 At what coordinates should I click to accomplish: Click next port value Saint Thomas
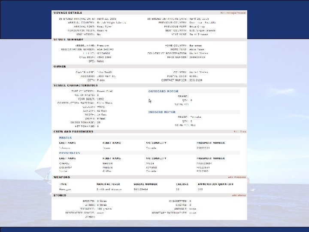(199, 34)
